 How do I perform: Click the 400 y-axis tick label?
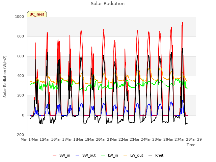[x=21, y=76]
